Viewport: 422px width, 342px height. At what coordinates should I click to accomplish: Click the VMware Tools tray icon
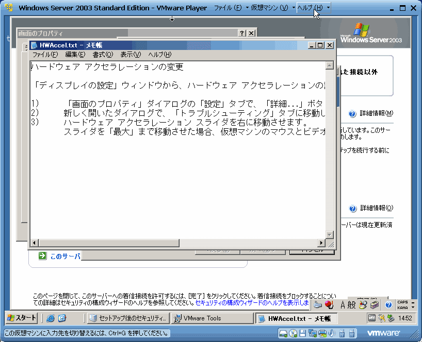[x=372, y=318]
